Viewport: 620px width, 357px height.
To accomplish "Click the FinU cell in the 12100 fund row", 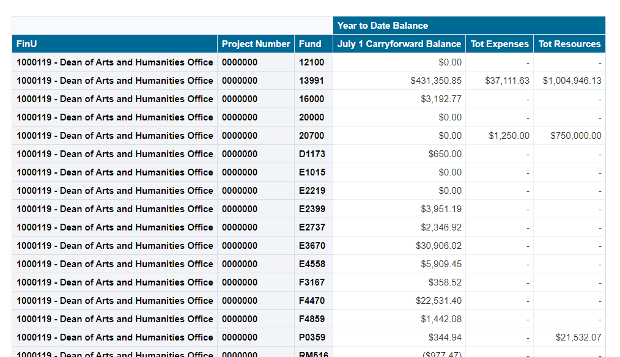I will [x=114, y=62].
